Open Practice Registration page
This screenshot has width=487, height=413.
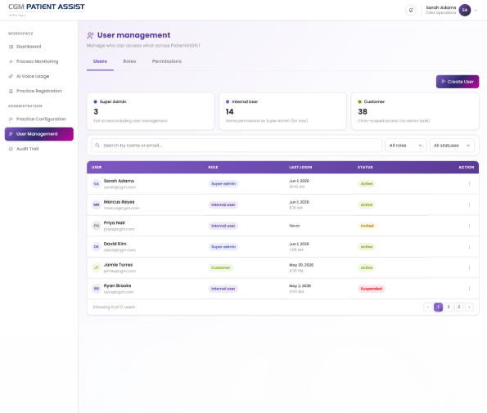coord(38,91)
